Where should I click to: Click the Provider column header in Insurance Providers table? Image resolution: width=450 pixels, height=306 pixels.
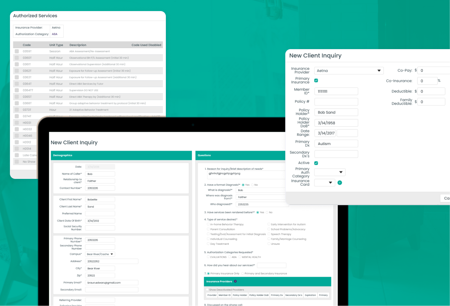point(212,295)
